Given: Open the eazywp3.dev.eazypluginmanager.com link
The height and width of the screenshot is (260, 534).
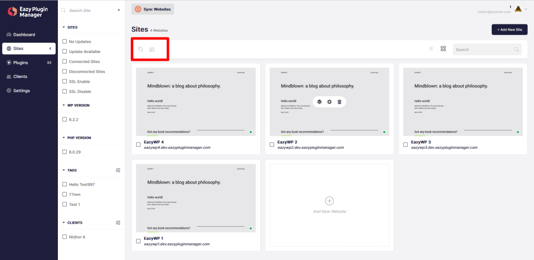Looking at the screenshot, I should pos(444,148).
